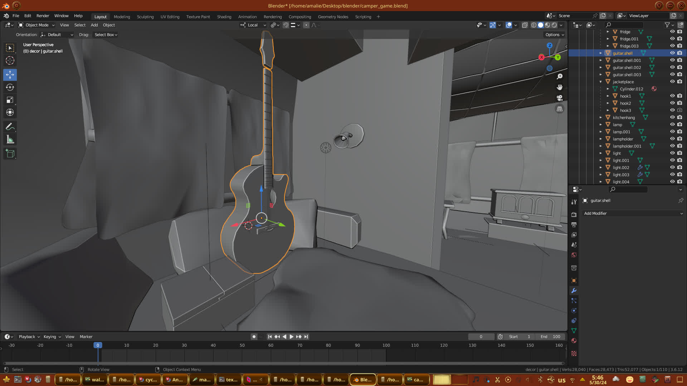Open the Render menu
687x386 pixels.
click(x=43, y=16)
